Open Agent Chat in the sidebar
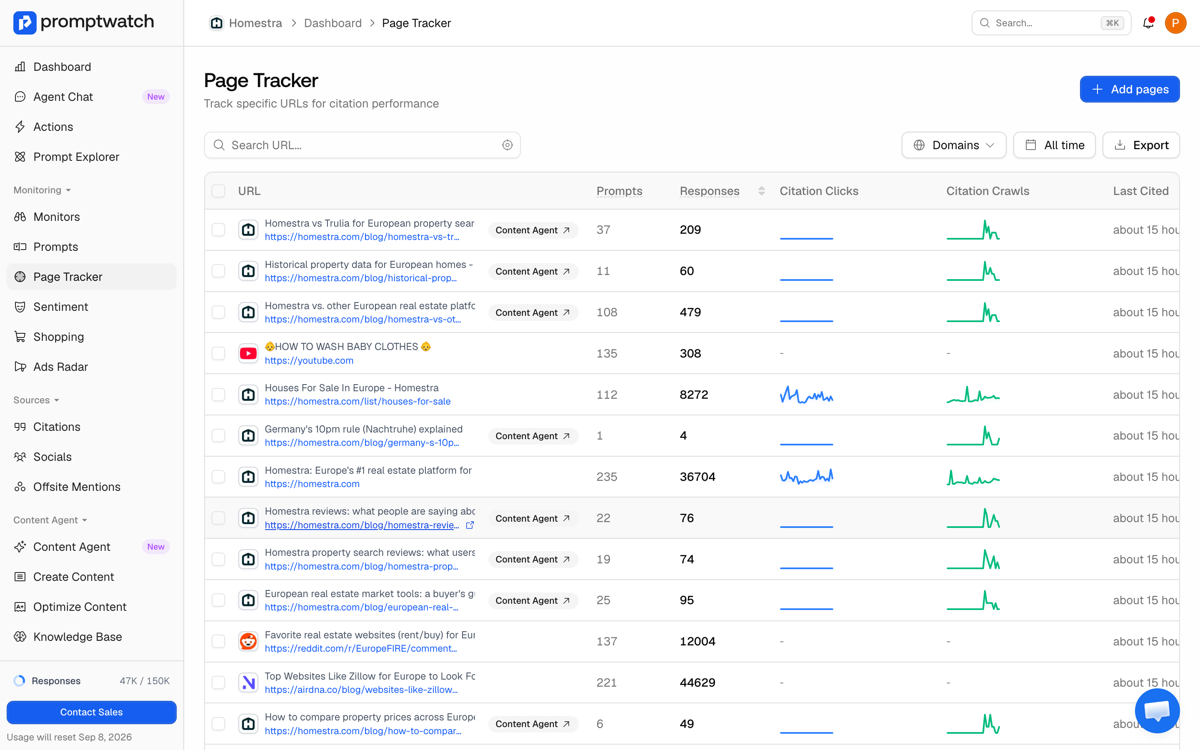 click(x=92, y=97)
